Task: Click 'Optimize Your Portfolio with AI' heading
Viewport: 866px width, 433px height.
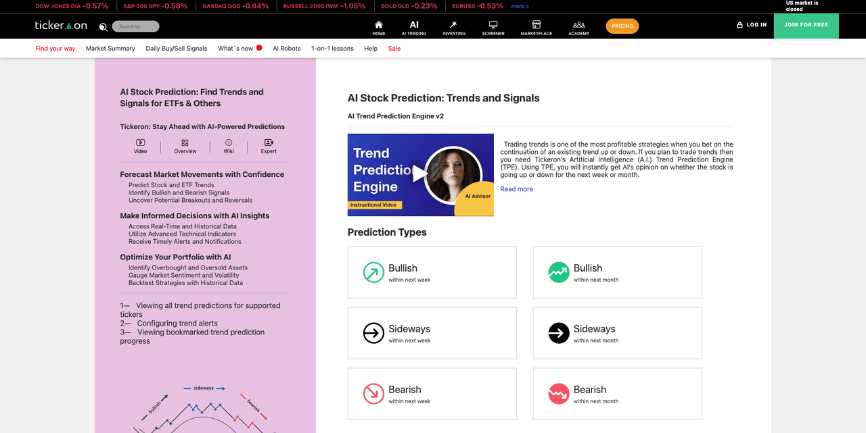Action: pos(176,257)
